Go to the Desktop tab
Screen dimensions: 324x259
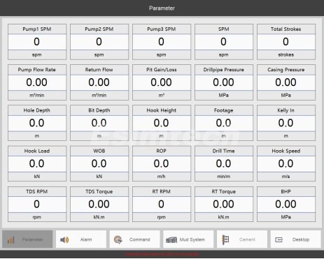click(295, 239)
